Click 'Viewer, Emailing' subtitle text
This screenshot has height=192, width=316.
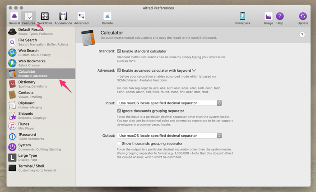(x=30, y=97)
